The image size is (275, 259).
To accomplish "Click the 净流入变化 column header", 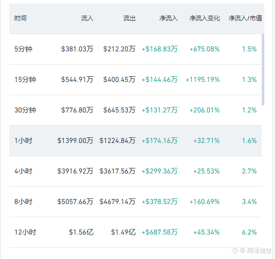I will (x=205, y=18).
